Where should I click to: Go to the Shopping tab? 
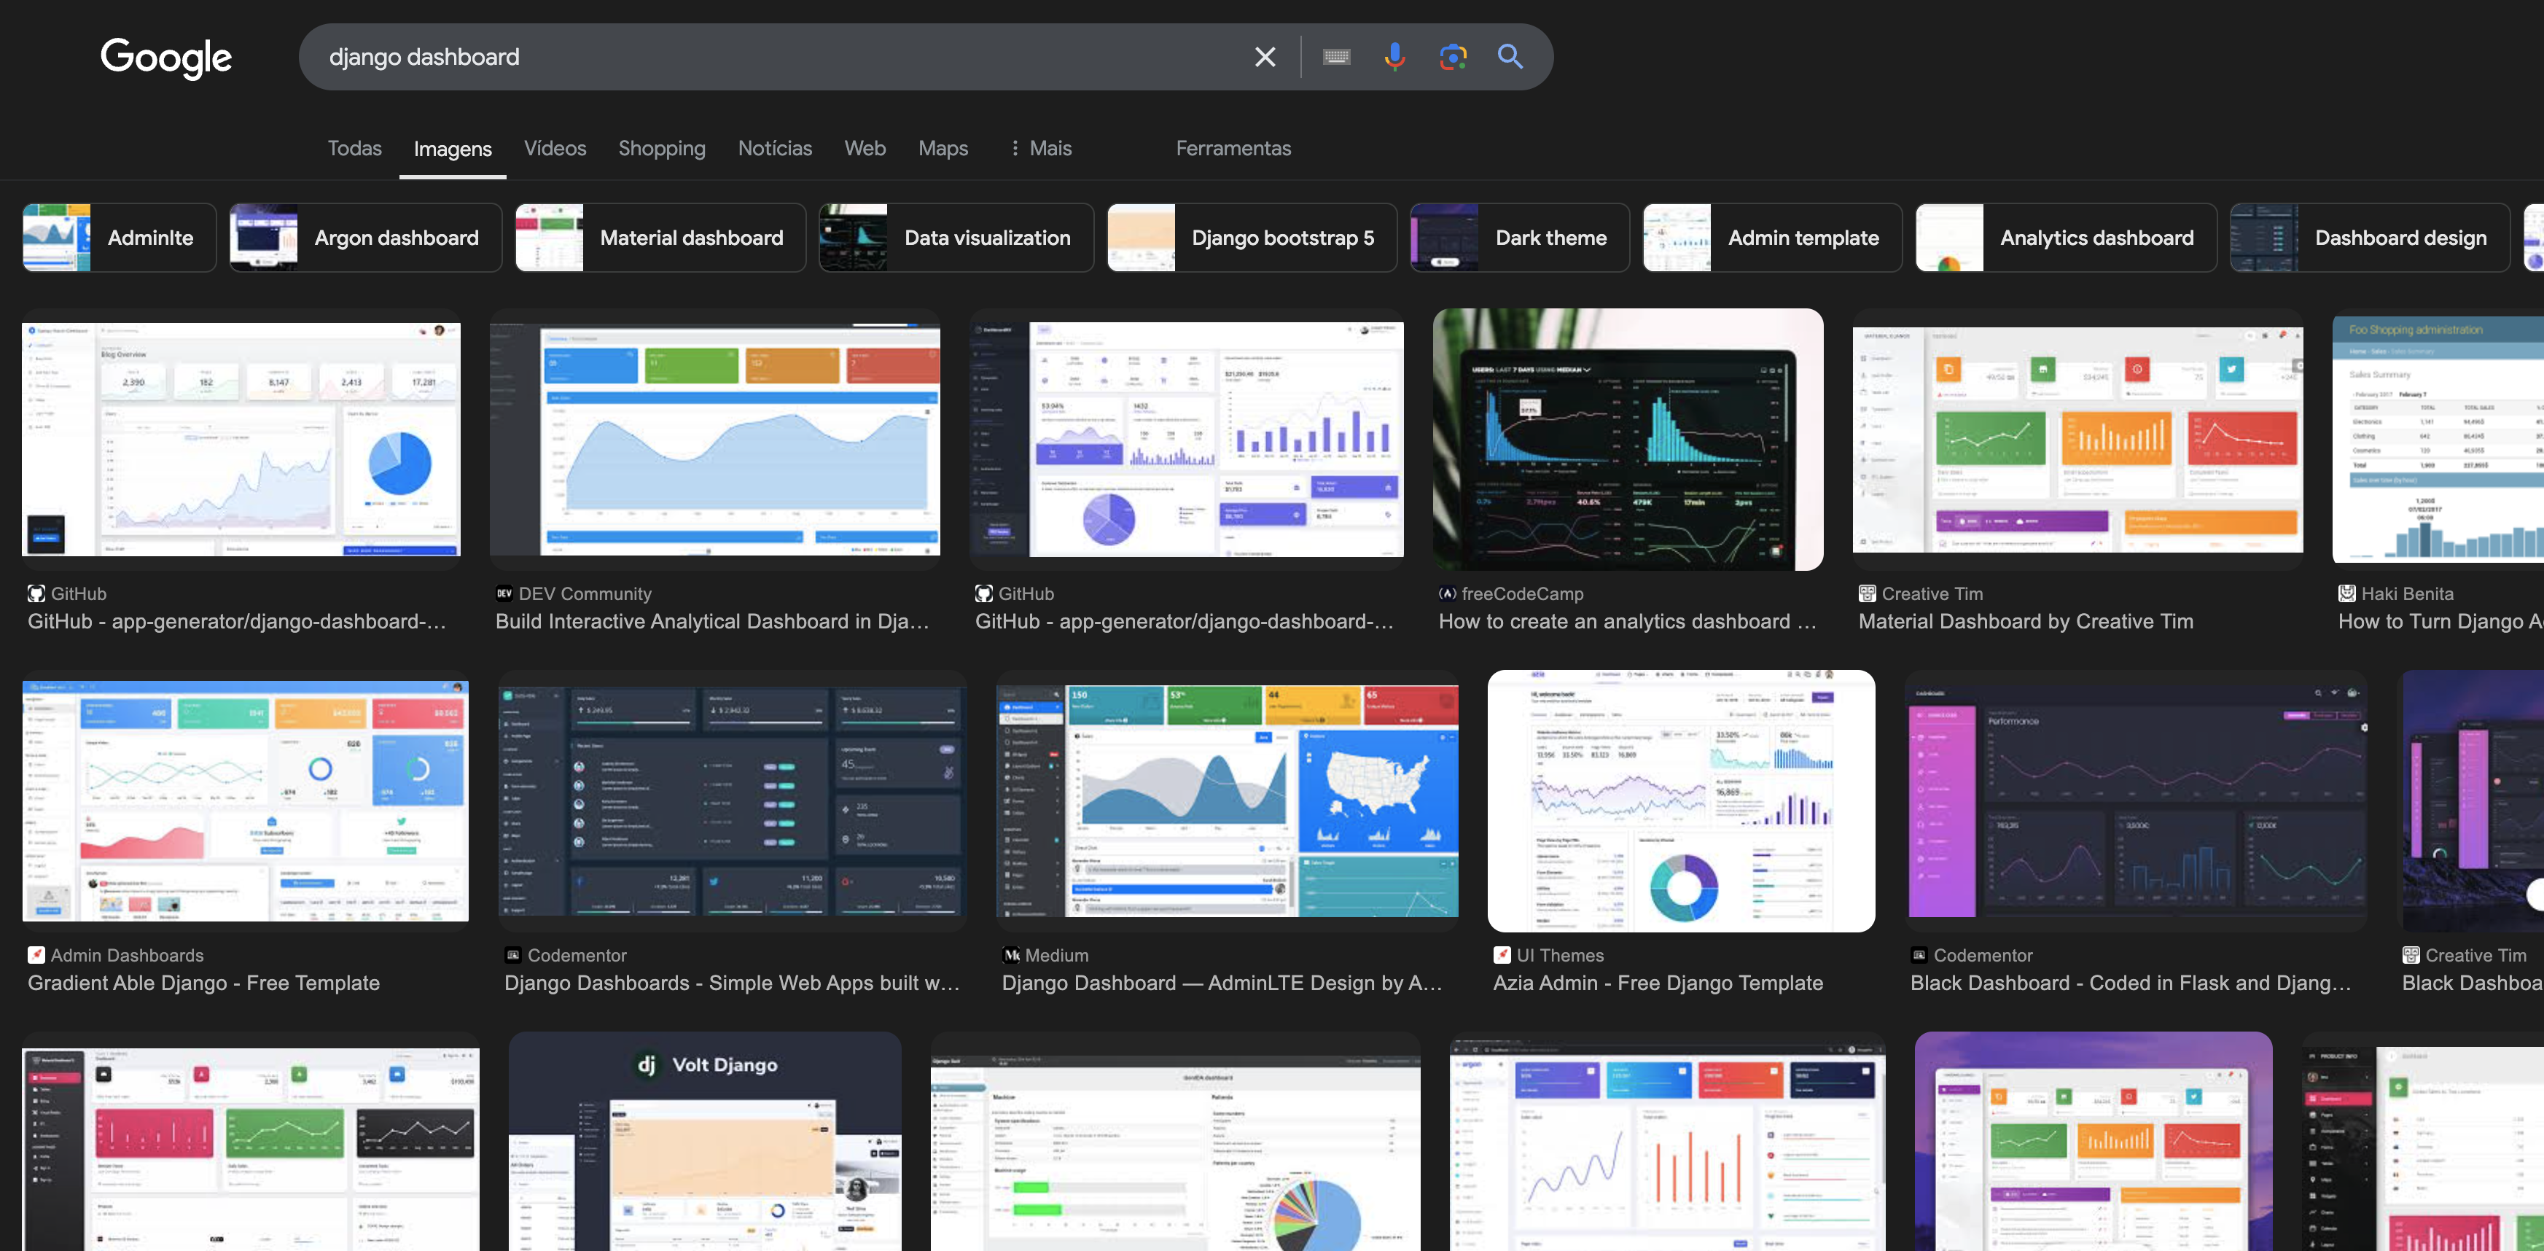click(662, 148)
